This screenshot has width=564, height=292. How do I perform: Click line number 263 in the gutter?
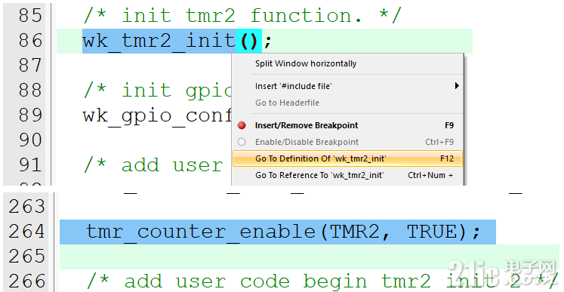pos(26,207)
